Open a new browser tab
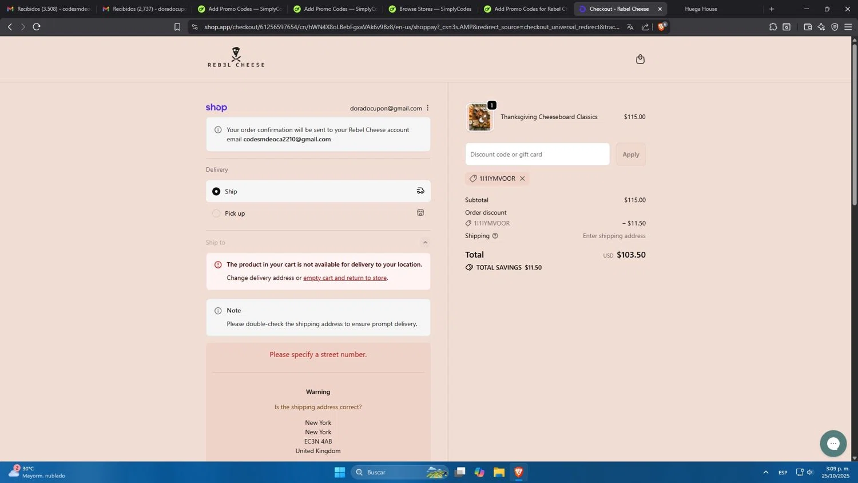Image resolution: width=858 pixels, height=483 pixels. 772,9
